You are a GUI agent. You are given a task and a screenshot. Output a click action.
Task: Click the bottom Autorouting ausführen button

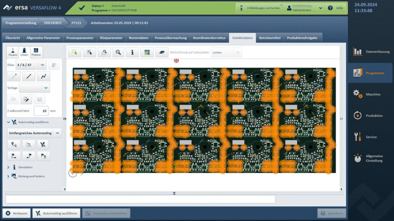click(56, 213)
